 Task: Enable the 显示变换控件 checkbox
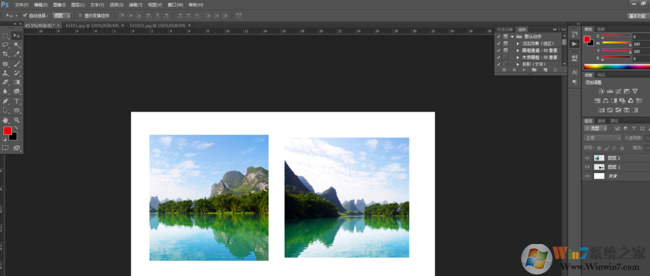pos(80,15)
